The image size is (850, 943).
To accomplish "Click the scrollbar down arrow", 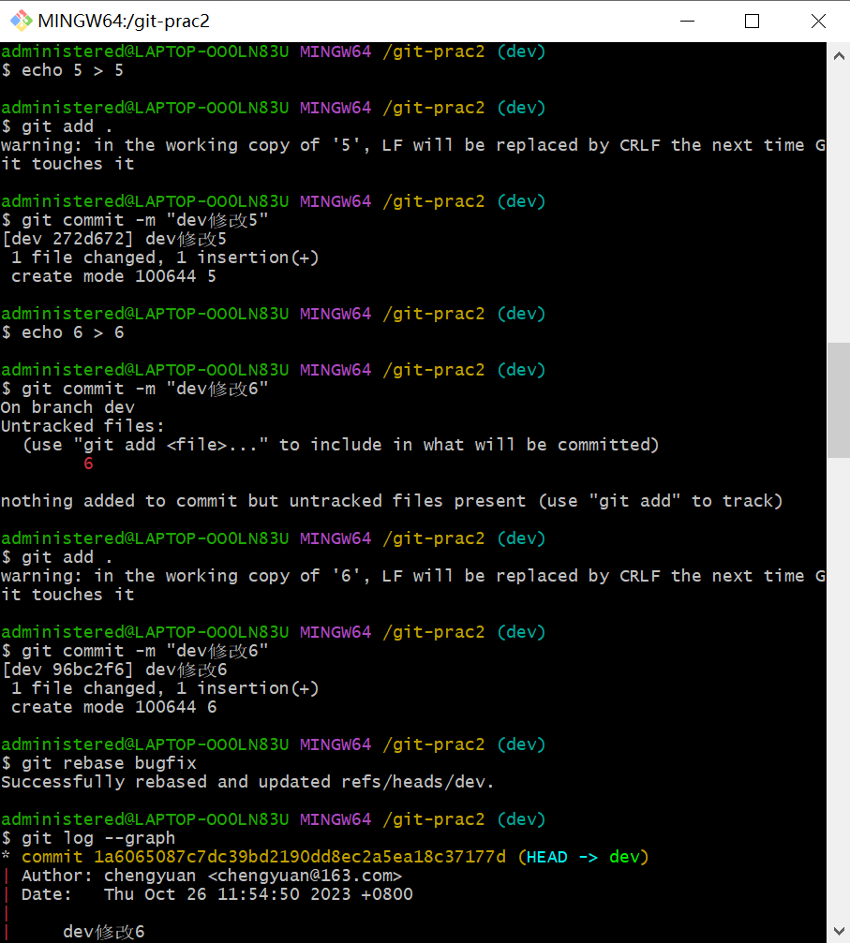I will coord(839,931).
